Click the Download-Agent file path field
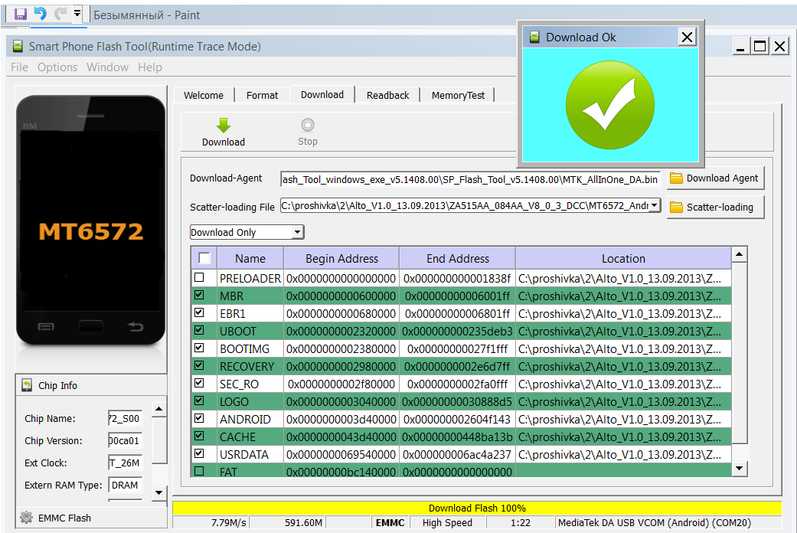The width and height of the screenshot is (797, 533). pos(470,179)
